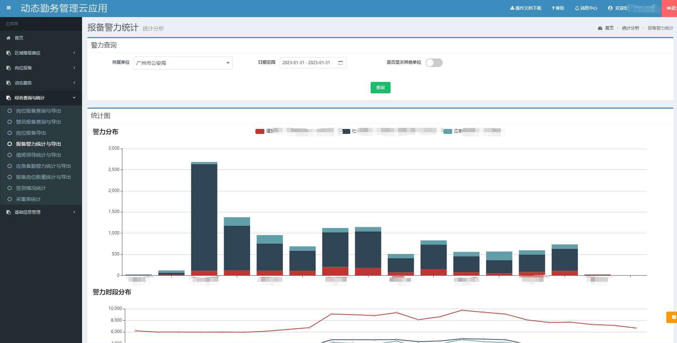Click the 动态勤务 chevron arrow

pyautogui.click(x=74, y=83)
